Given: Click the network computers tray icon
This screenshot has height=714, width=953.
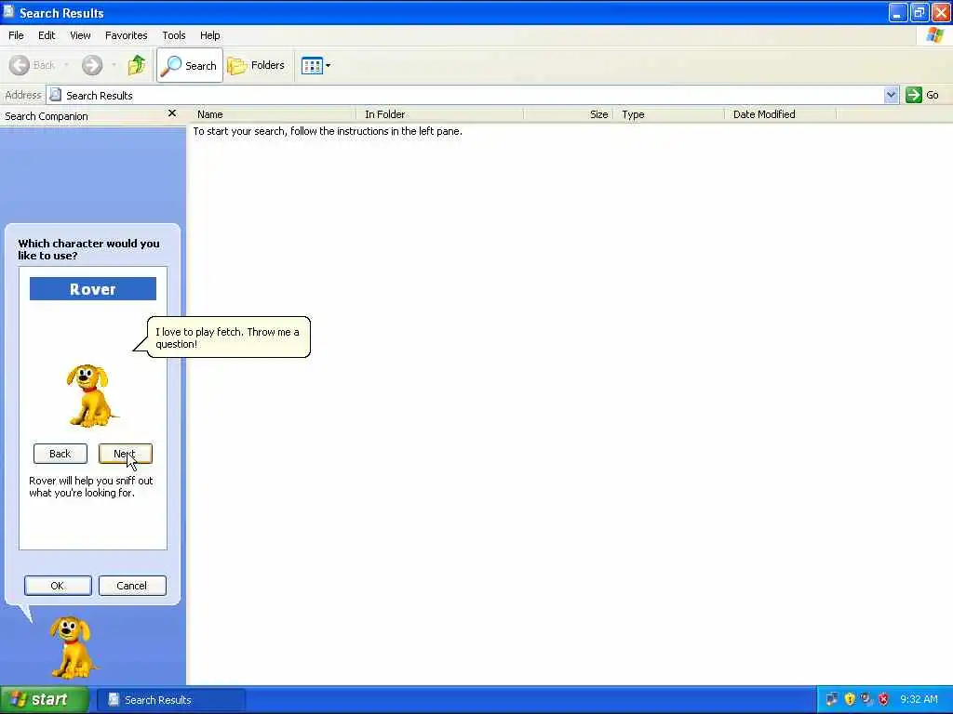Looking at the screenshot, I should point(832,699).
